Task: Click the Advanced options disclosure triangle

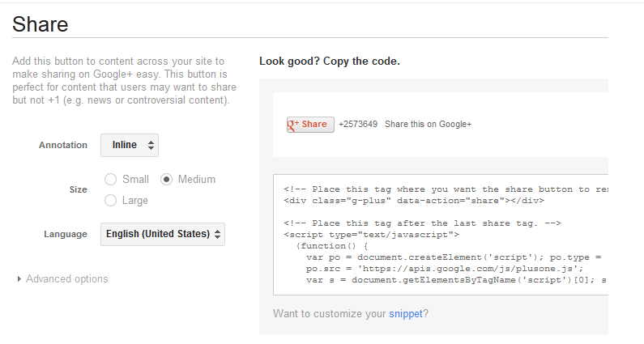Action: click(19, 279)
